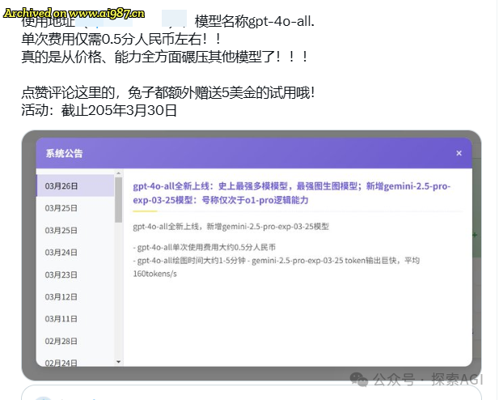Click the date list scroll up arrow
This screenshot has height=400, width=499.
pos(118,173)
